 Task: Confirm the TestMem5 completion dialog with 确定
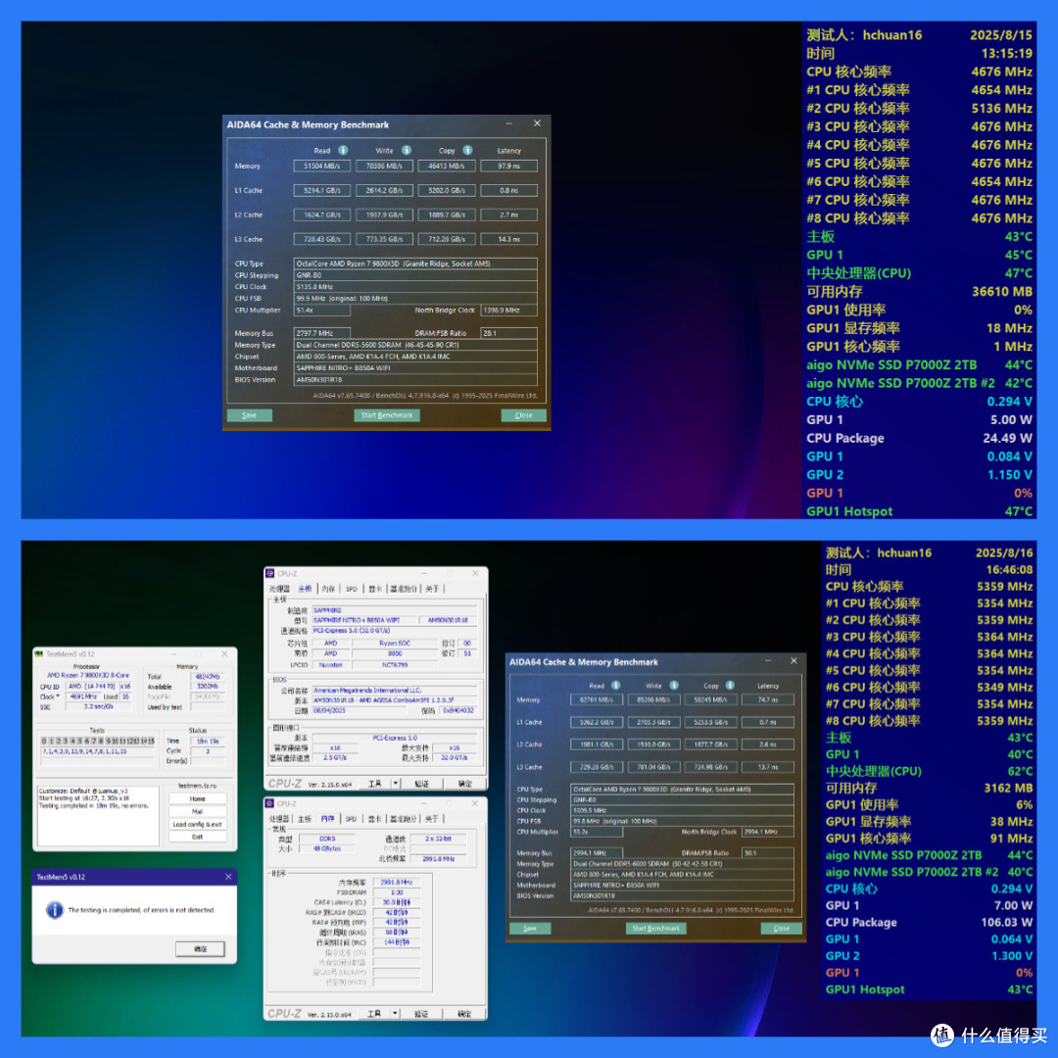200,948
